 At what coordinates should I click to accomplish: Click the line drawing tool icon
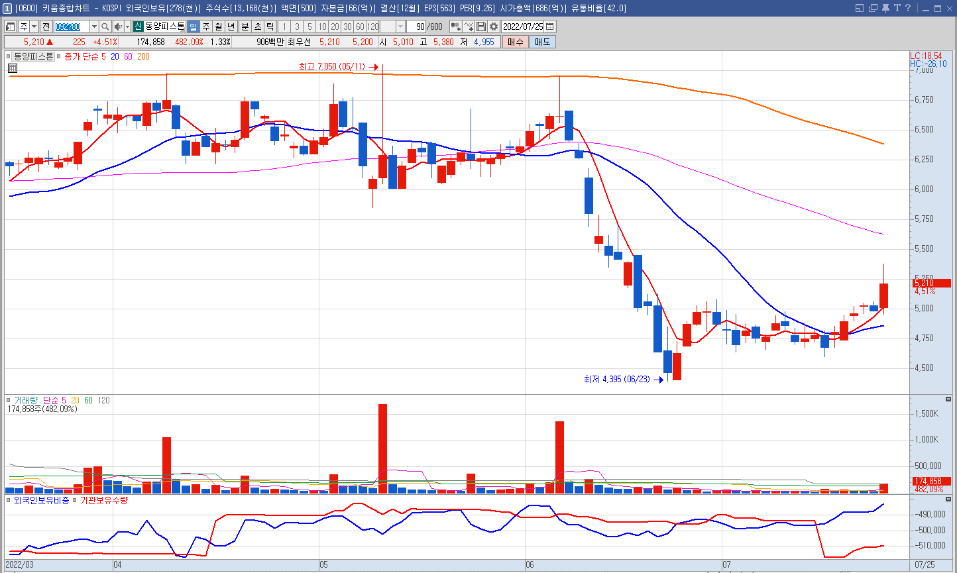[x=469, y=26]
